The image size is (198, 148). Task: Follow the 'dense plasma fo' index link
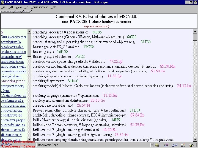point(13,130)
